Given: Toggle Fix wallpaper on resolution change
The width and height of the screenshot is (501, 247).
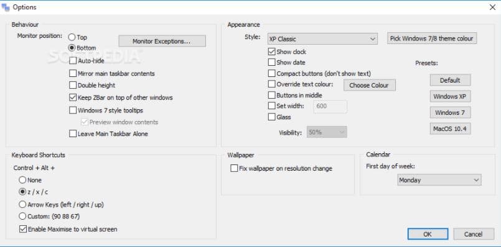Looking at the screenshot, I should pyautogui.click(x=234, y=168).
